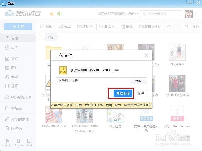Screen dimensions: 202x151
Task: Click the blue 开始上传 button
Action: 123,93
